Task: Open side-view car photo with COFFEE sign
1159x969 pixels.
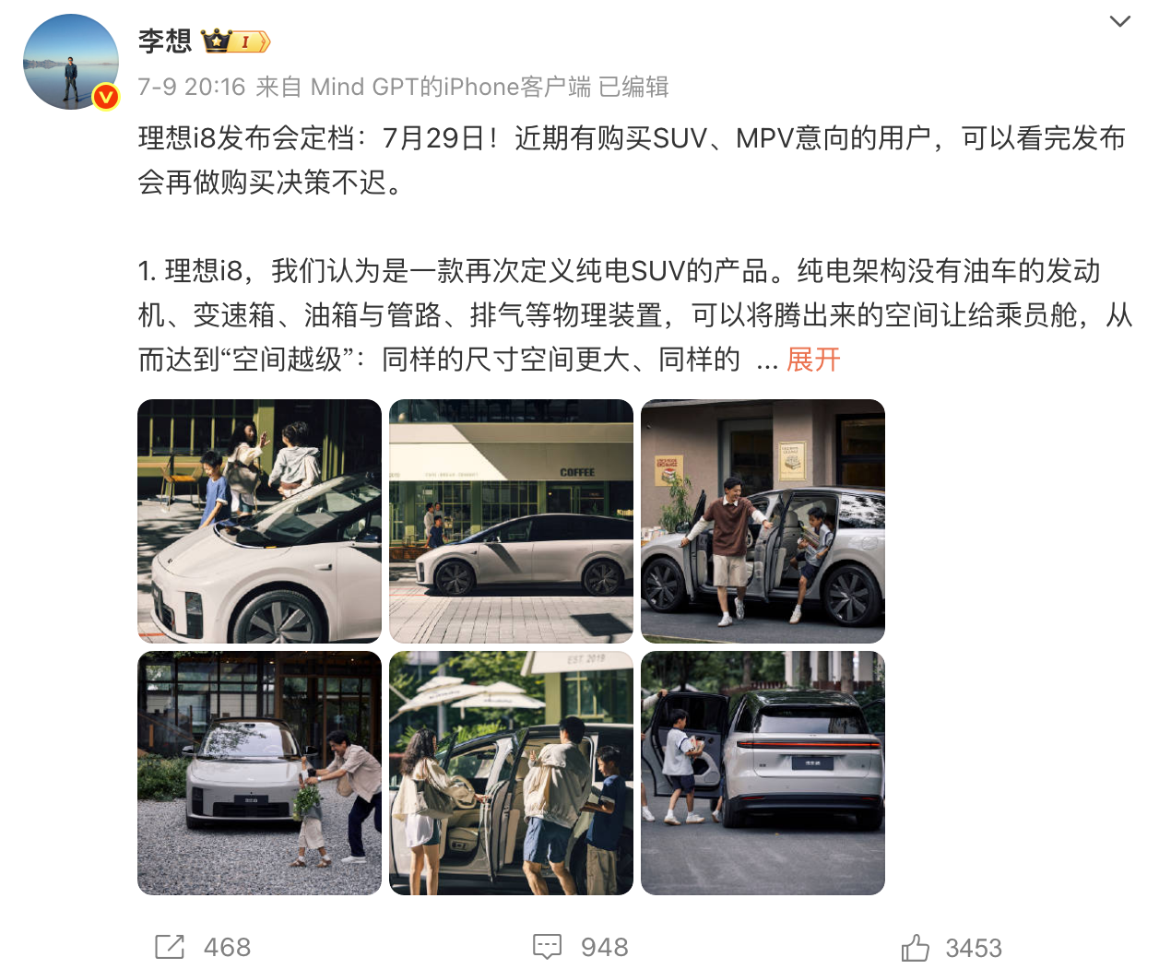Action: (x=511, y=521)
